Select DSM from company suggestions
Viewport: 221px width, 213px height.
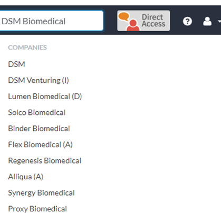tap(16, 64)
